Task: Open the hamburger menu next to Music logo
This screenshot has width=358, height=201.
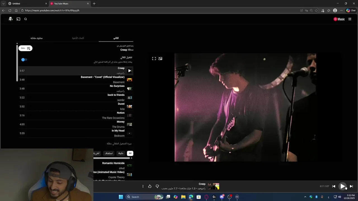Action: [x=350, y=19]
